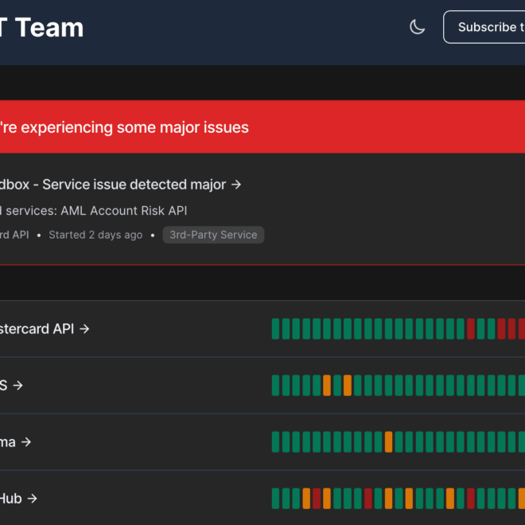Click the first green bar in Mastercard API row
Viewport: 525px width, 525px height.
tap(275, 329)
